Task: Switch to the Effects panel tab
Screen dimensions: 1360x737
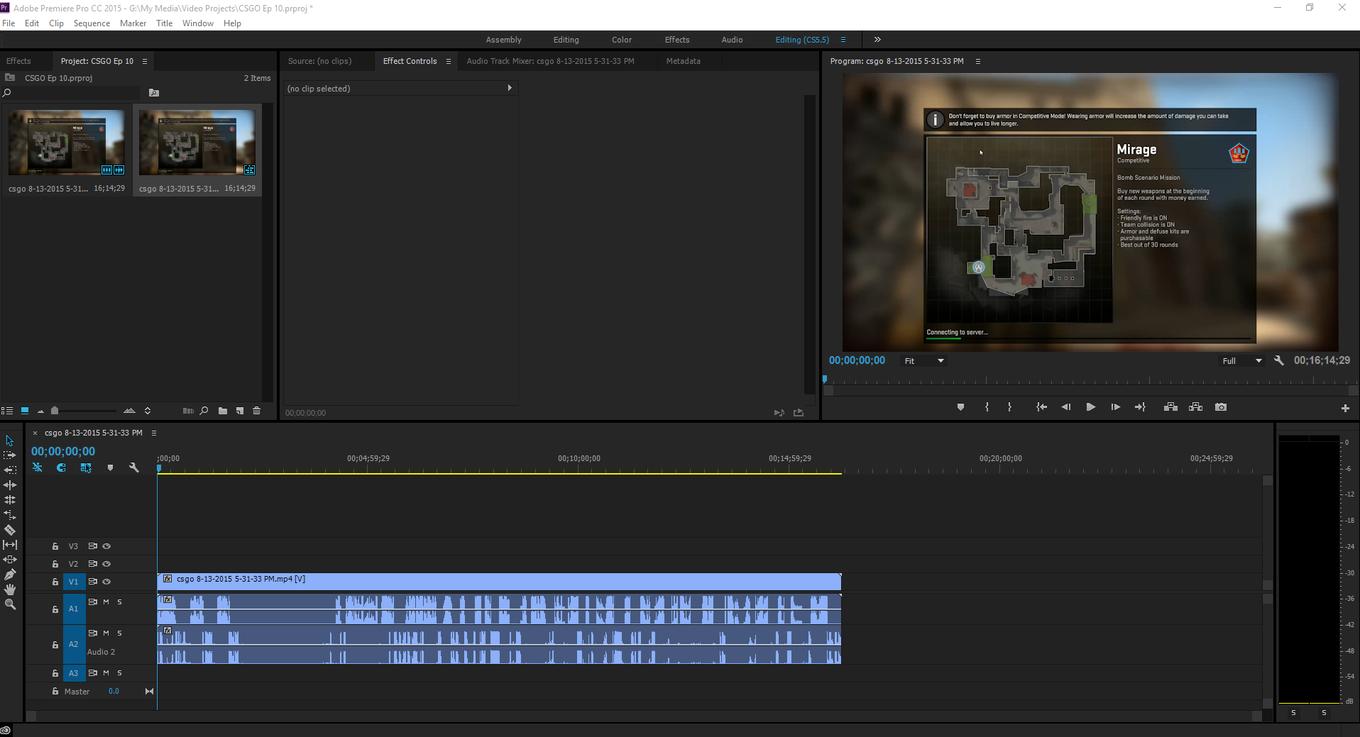Action: pyautogui.click(x=18, y=61)
